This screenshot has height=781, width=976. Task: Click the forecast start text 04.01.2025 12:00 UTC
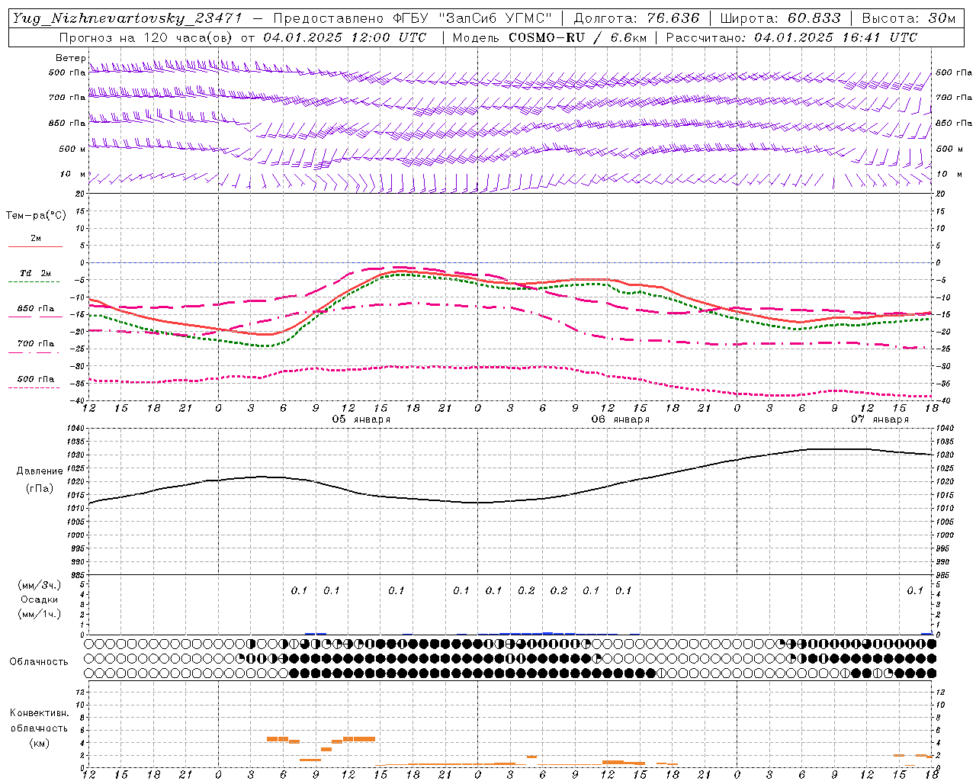tap(345, 37)
